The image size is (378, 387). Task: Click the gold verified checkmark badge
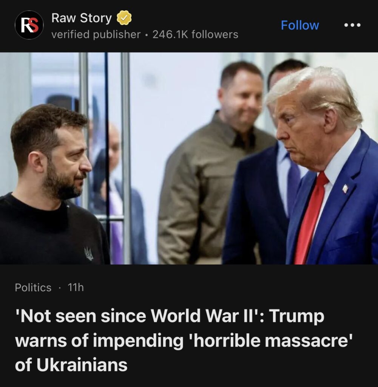[x=124, y=18]
